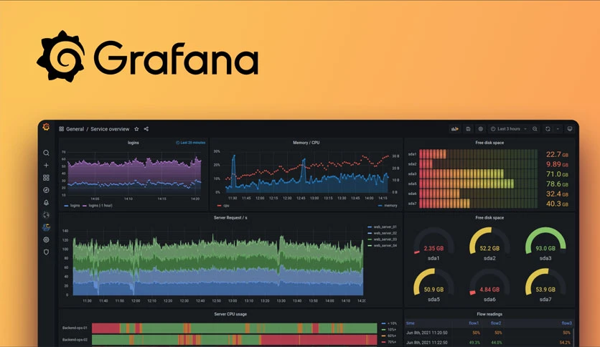Viewport: 600px width, 347px height.
Task: Expand the refresh interval dropdown arrow
Action: pyautogui.click(x=558, y=129)
